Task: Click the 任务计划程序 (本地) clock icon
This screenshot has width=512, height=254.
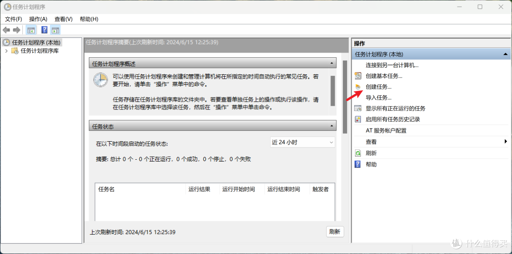Action: click(6, 43)
